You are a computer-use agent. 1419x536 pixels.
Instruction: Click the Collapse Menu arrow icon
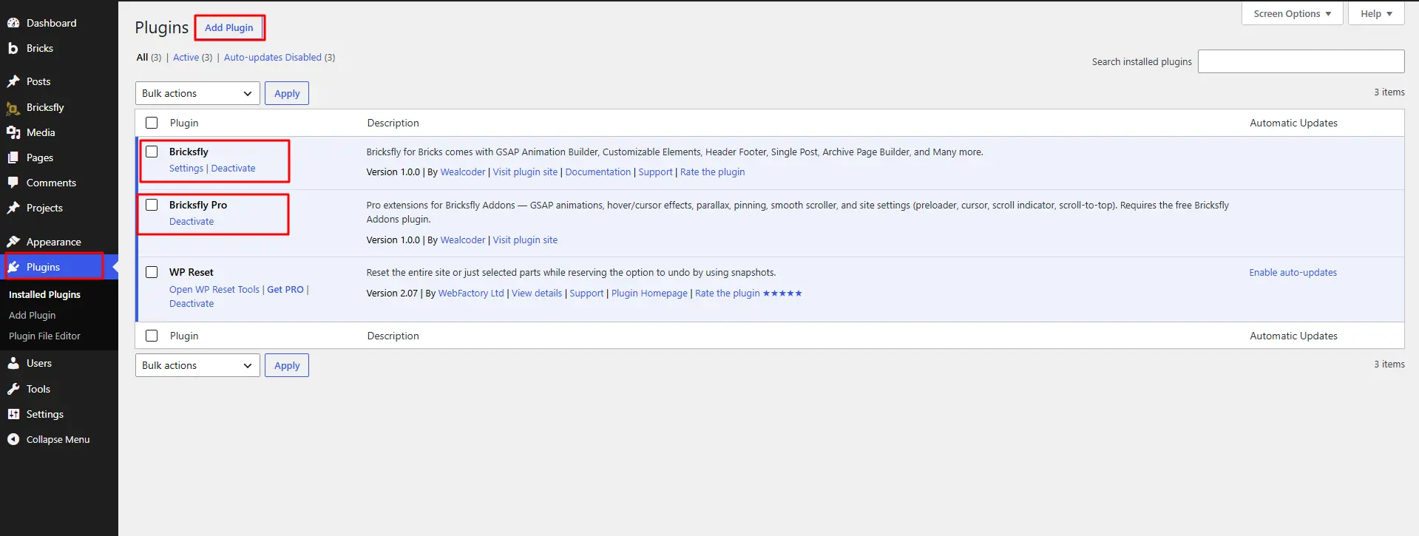(13, 439)
